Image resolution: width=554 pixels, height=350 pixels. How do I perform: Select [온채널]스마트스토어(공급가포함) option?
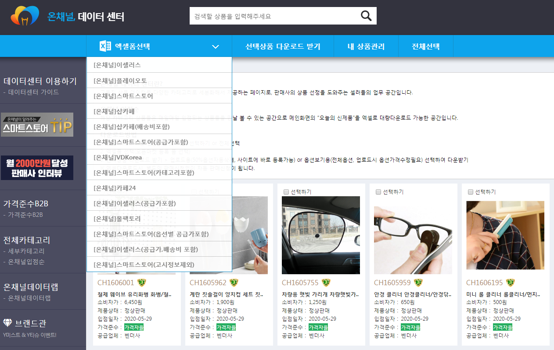[159, 142]
